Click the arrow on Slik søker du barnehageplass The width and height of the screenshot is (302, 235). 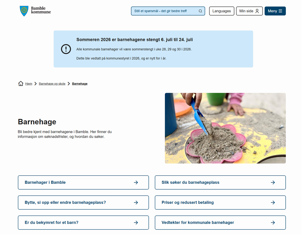[273, 182]
